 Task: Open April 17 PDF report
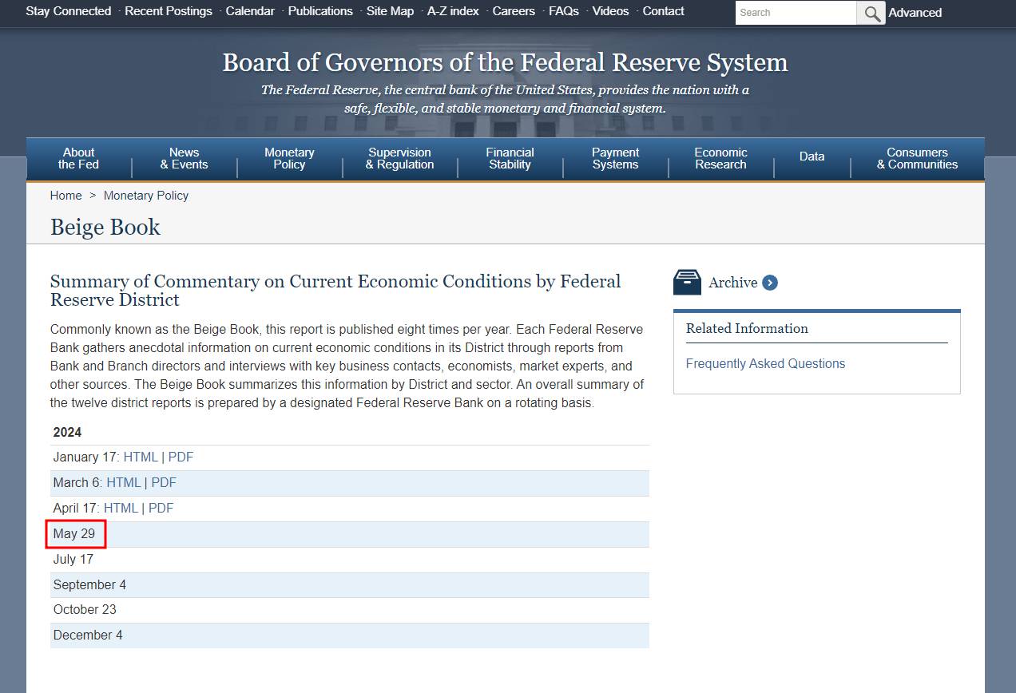click(161, 509)
